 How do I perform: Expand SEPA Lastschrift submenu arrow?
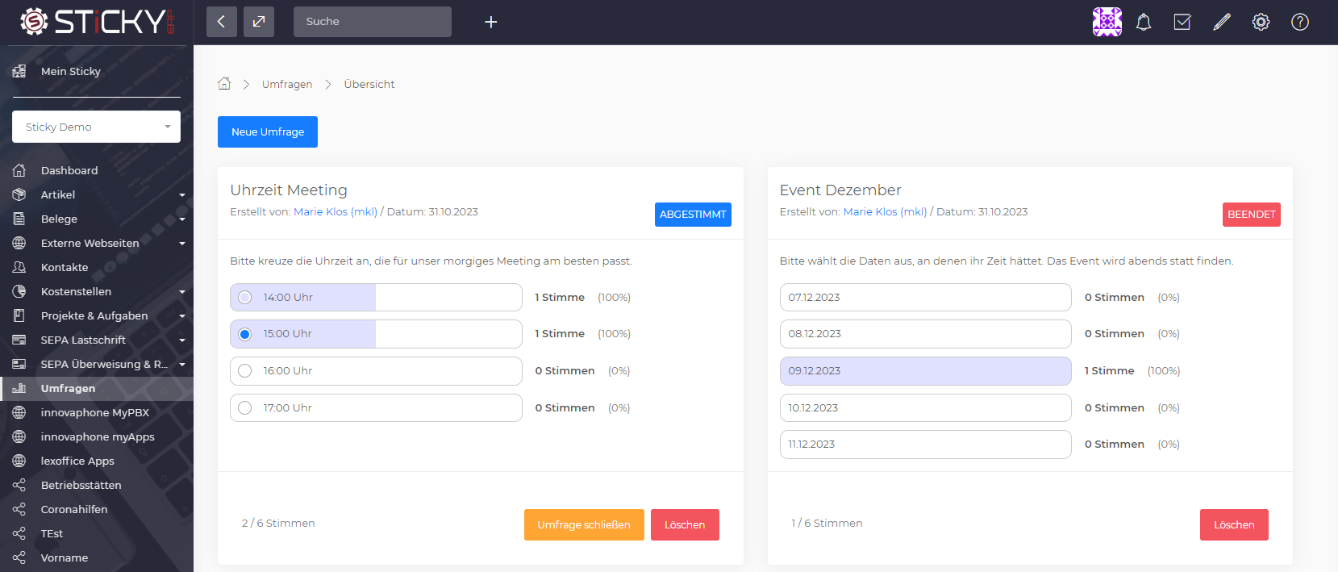click(182, 340)
